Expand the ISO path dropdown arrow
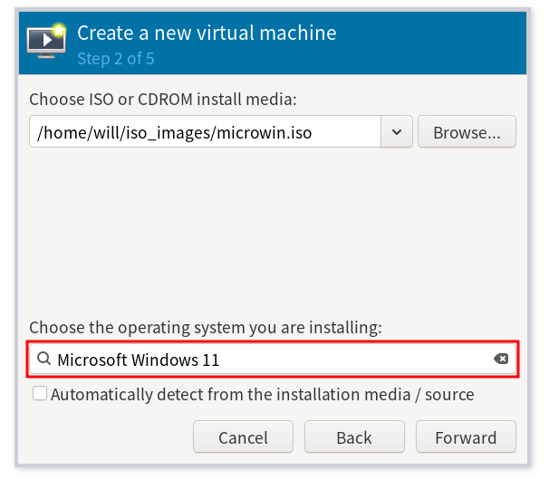Viewport: 549px width, 480px height. [x=397, y=132]
